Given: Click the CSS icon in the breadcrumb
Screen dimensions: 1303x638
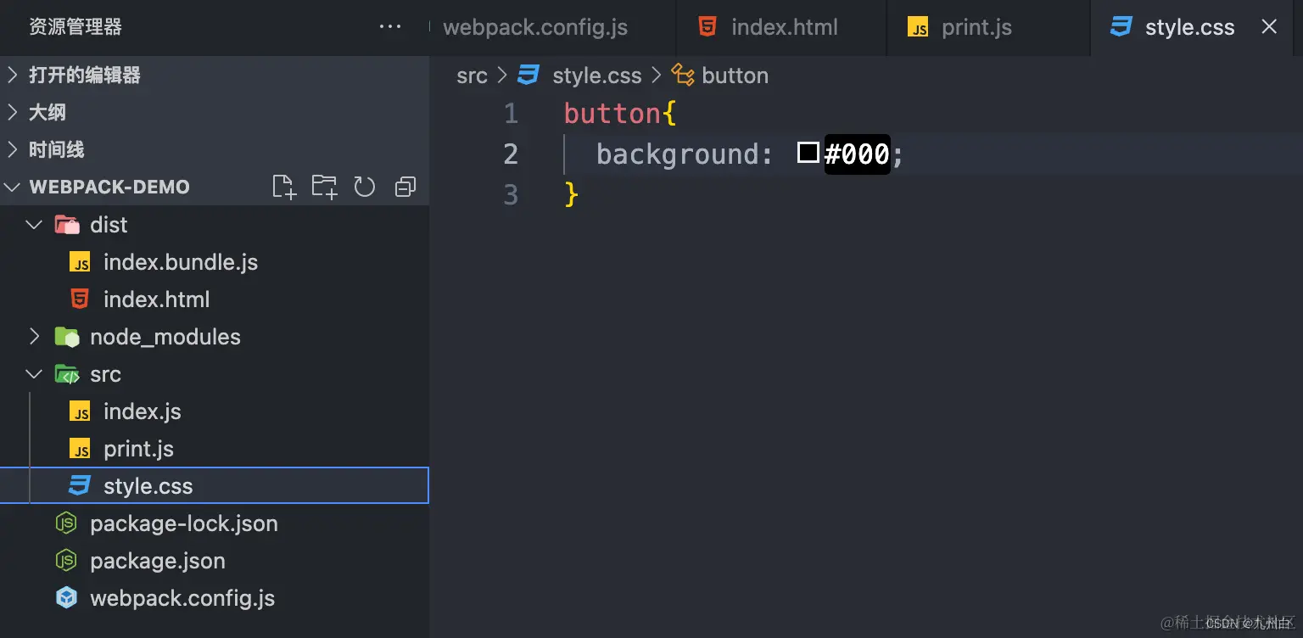Looking at the screenshot, I should point(528,76).
